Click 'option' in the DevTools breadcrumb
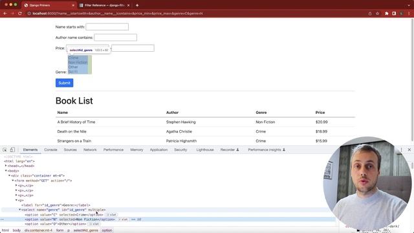414x233 pixels. tap(107, 230)
